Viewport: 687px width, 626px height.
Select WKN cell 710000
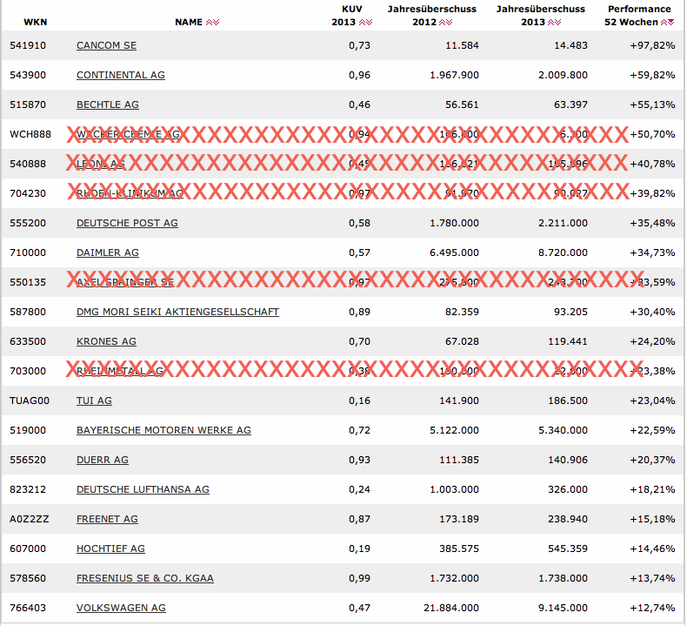click(x=28, y=252)
